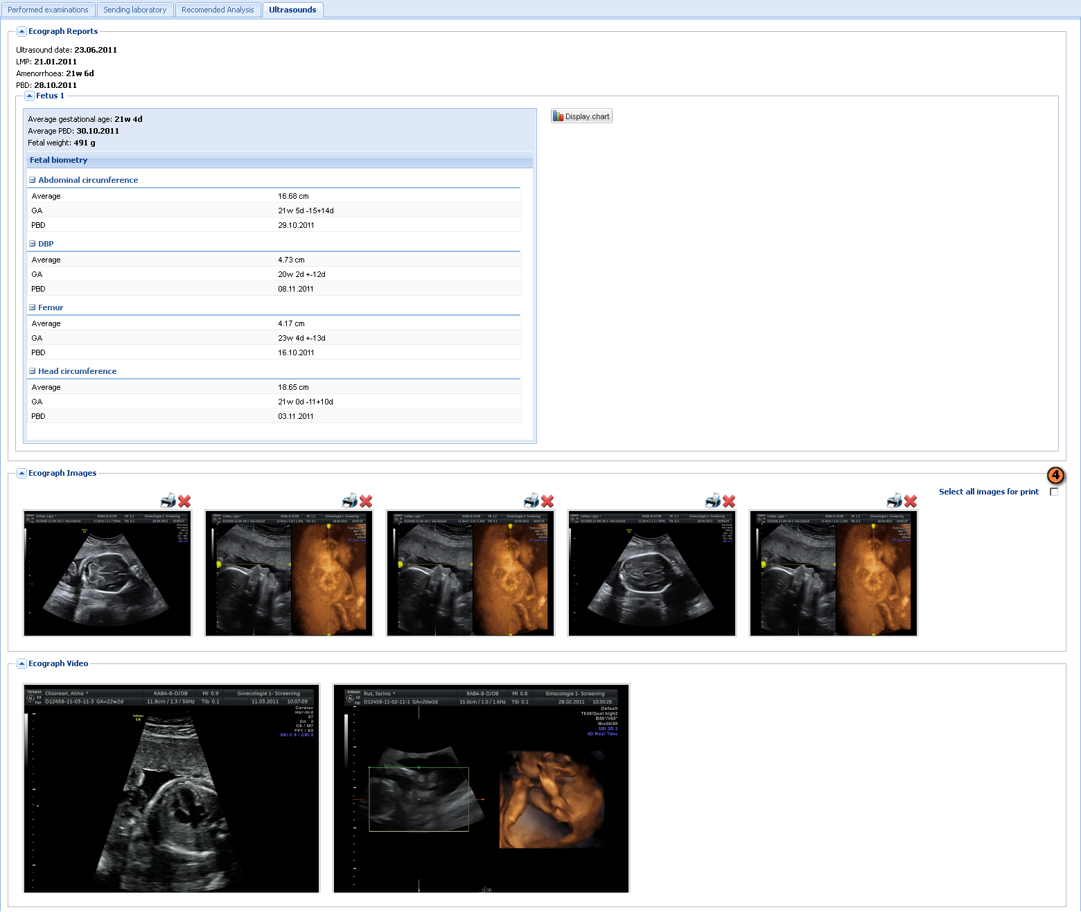This screenshot has width=1081, height=912.
Task: Remove the second ecograph image
Action: (x=366, y=501)
